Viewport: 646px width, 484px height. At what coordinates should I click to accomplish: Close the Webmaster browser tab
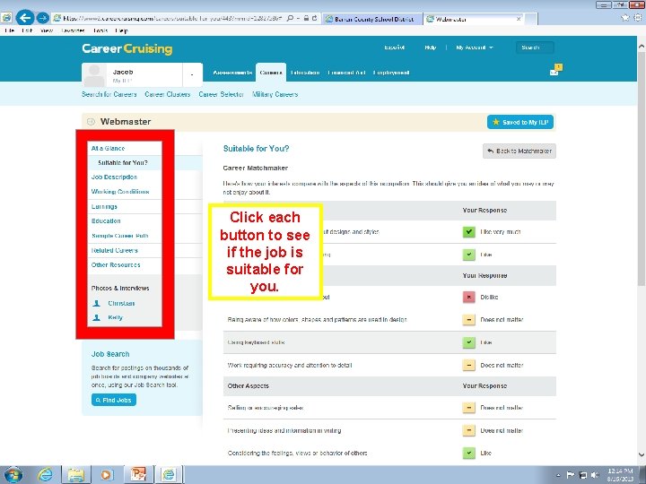tap(519, 19)
